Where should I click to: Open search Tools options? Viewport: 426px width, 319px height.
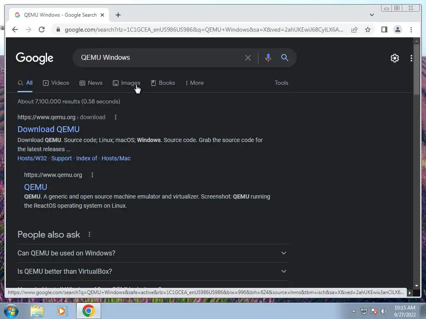point(281,83)
